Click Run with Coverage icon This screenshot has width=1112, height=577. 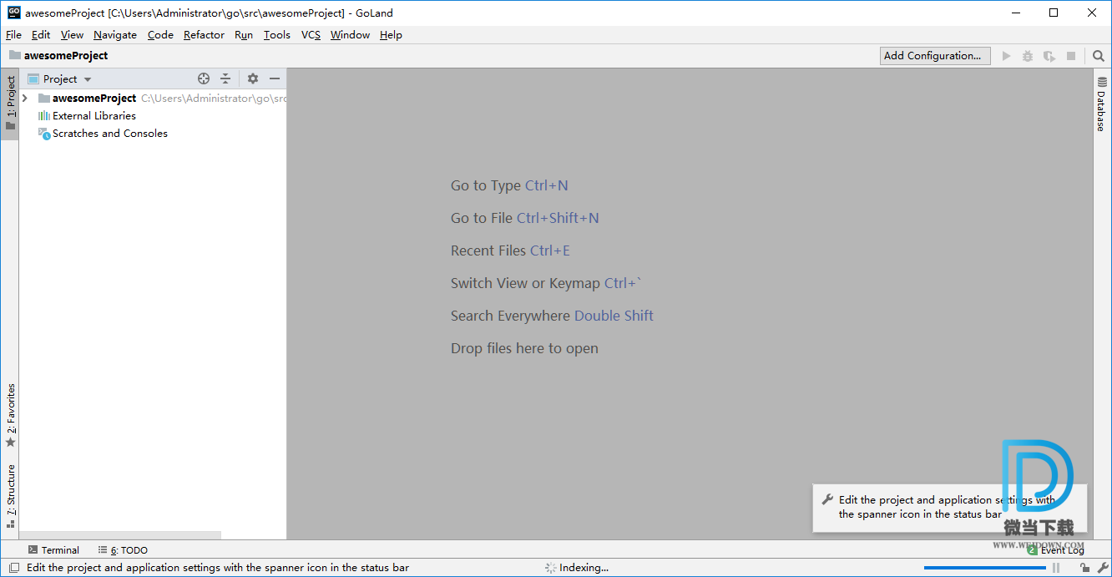pyautogui.click(x=1049, y=56)
